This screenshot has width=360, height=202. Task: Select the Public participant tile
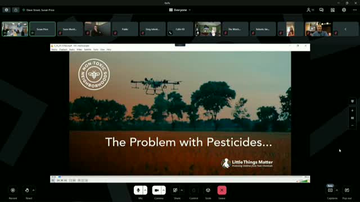(x=125, y=29)
